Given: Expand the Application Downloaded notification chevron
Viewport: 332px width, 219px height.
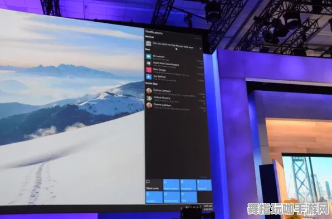Looking at the screenshot, I should pyautogui.click(x=202, y=64).
